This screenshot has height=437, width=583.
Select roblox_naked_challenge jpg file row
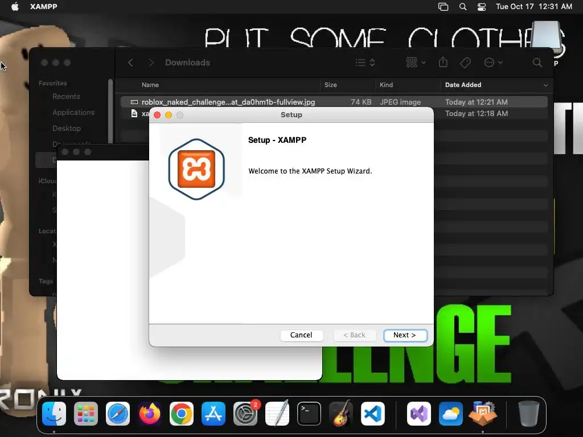click(x=334, y=102)
